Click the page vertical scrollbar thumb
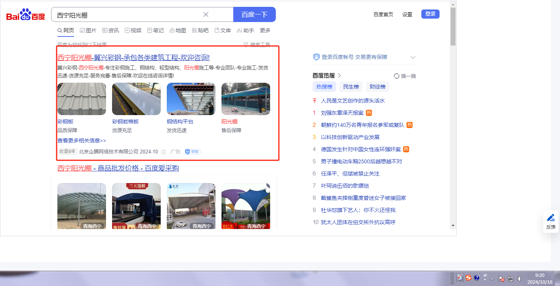This screenshot has height=286, width=560. tap(453, 26)
